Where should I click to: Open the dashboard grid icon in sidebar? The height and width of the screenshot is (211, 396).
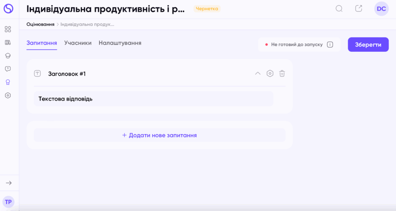point(8,29)
